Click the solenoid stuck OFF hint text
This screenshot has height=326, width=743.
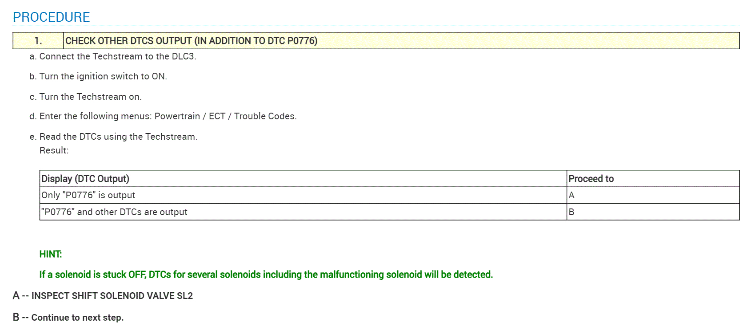tap(266, 275)
